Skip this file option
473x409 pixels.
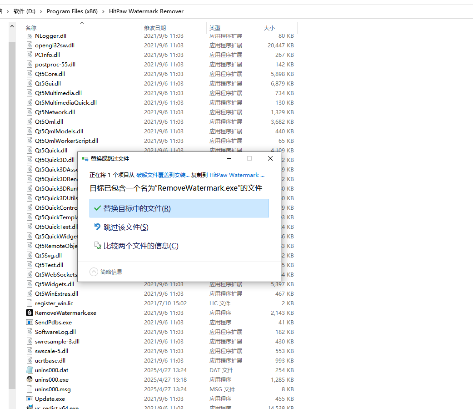[126, 227]
